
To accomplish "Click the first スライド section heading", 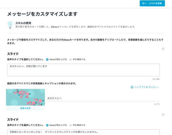I will [x=13, y=54].
